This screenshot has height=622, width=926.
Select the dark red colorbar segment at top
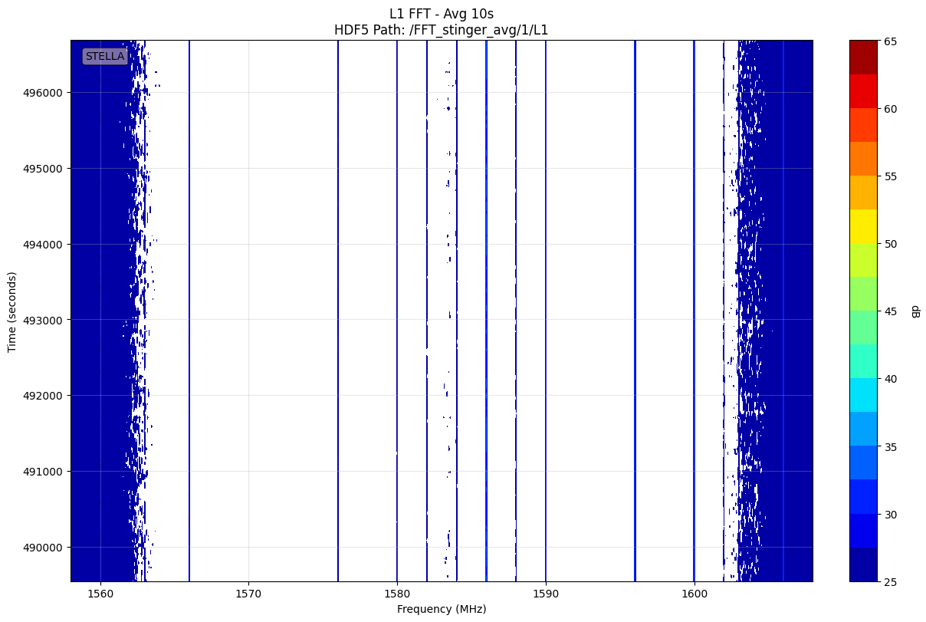pos(863,57)
